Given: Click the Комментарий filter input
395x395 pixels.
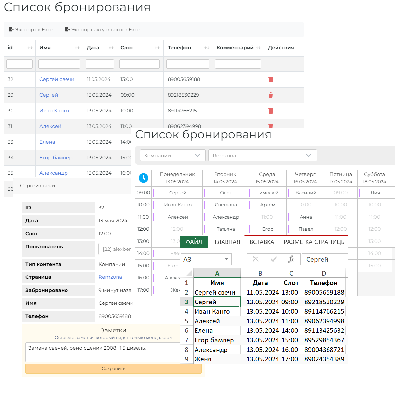Looking at the screenshot, I should [238, 64].
